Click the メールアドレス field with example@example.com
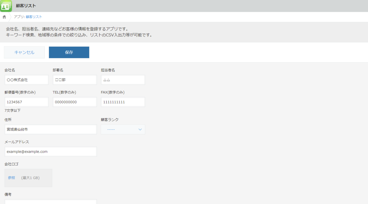This screenshot has height=204, width=368. (50, 151)
